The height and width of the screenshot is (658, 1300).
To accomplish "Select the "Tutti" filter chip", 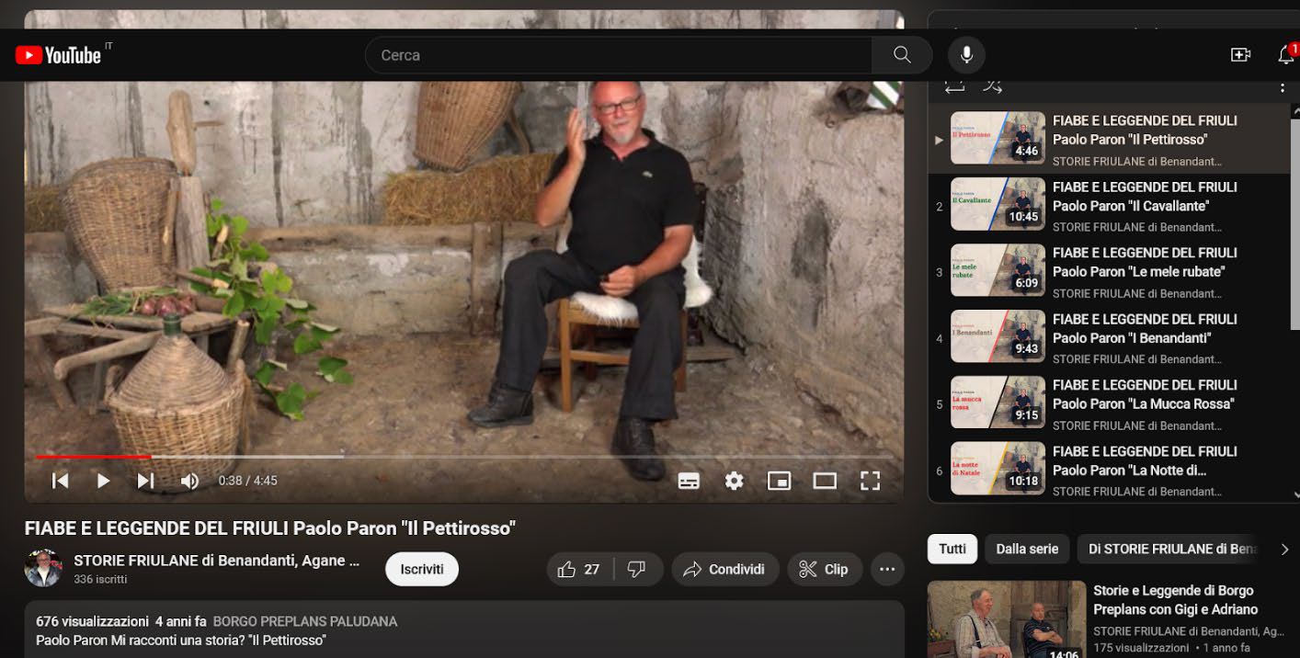I will point(952,549).
